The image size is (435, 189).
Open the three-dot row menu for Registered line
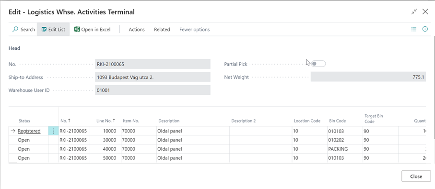tap(53, 131)
